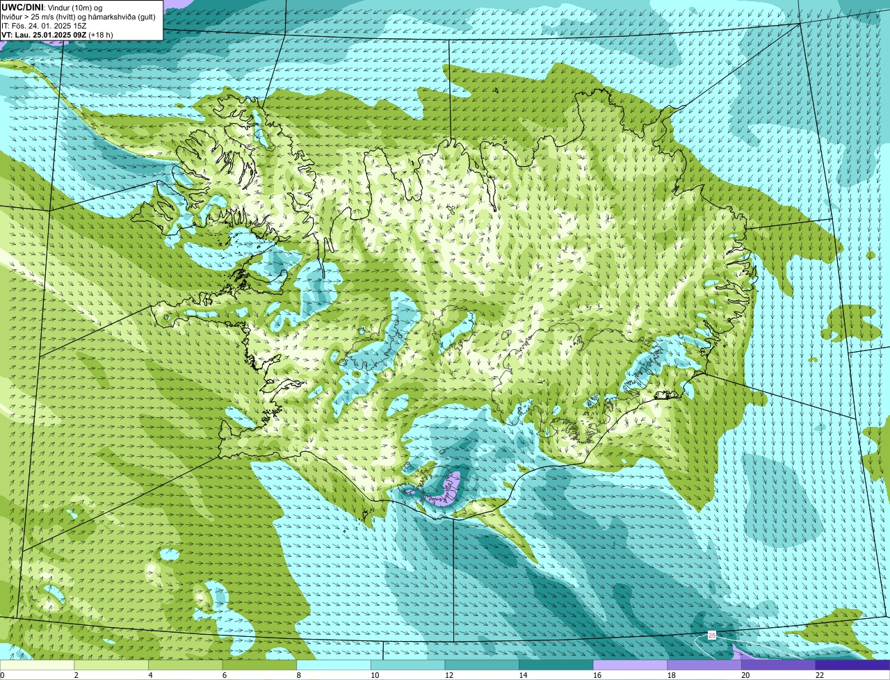Click the '12' scale label

click(449, 675)
